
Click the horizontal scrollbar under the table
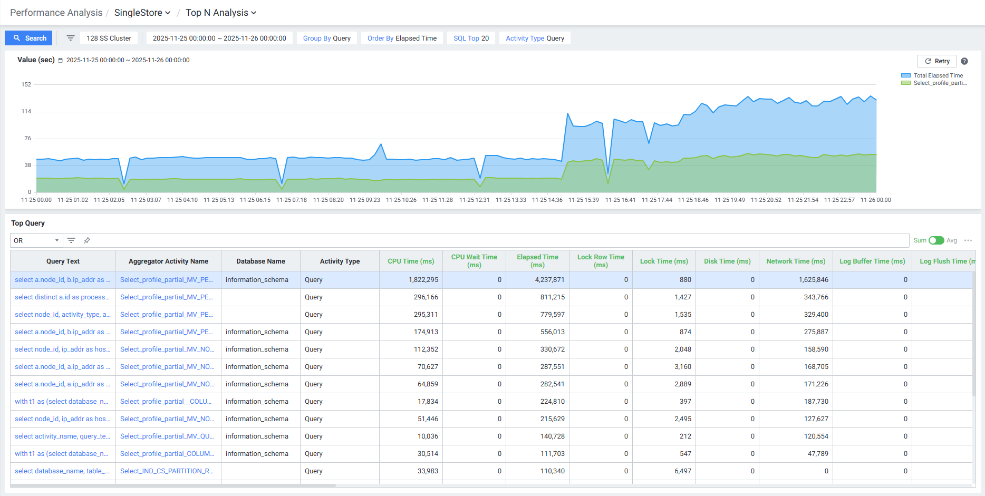[173, 485]
